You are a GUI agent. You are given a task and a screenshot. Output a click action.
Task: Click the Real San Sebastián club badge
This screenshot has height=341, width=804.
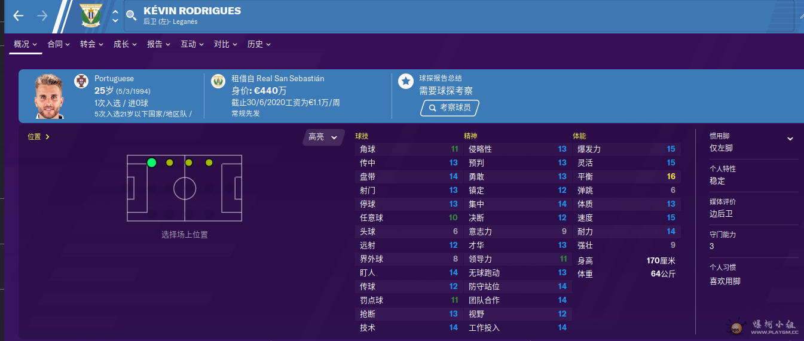coord(218,81)
